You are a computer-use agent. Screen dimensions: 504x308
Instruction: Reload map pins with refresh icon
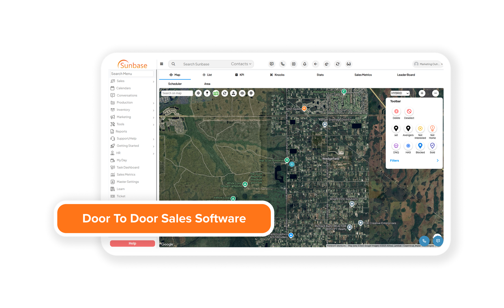pos(225,93)
